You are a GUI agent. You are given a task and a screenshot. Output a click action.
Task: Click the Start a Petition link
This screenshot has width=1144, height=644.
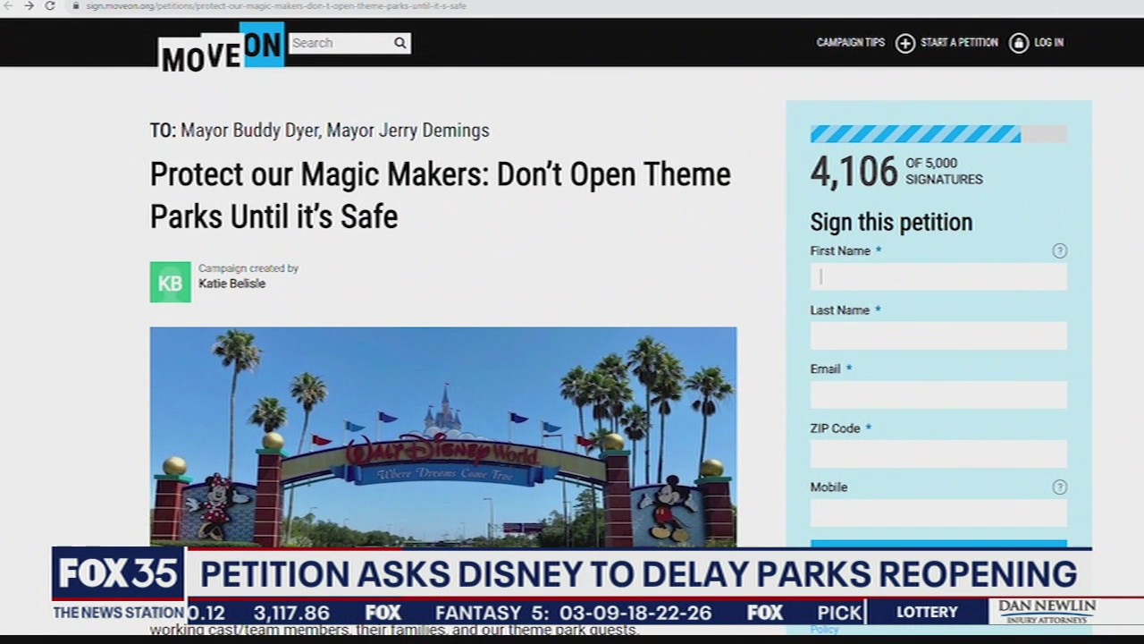(x=958, y=43)
